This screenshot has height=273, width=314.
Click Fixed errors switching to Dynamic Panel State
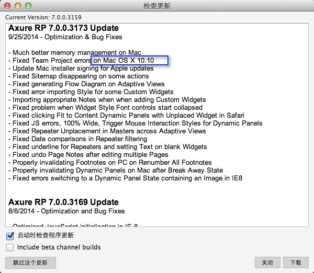click(x=126, y=178)
